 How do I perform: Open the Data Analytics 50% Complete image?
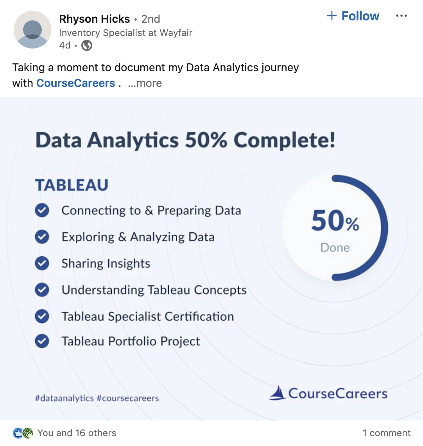pos(211,259)
